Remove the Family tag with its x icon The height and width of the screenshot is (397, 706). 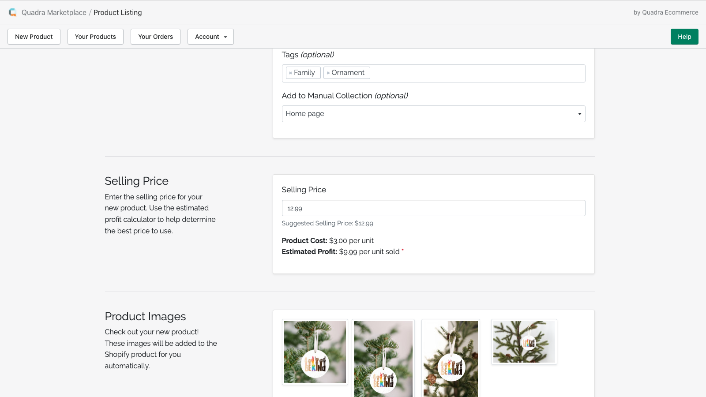(x=290, y=73)
